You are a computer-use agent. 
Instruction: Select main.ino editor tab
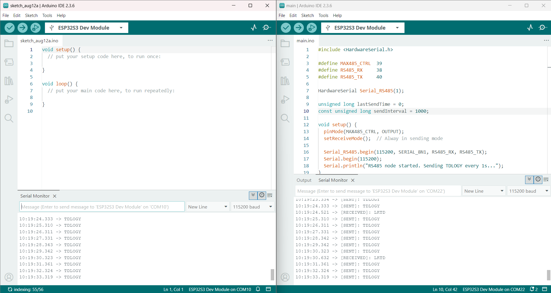306,41
